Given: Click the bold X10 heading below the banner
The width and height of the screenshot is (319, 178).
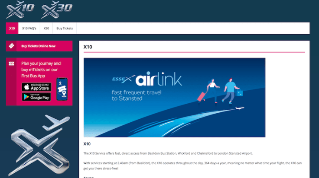Looking at the screenshot, I should click(87, 144).
